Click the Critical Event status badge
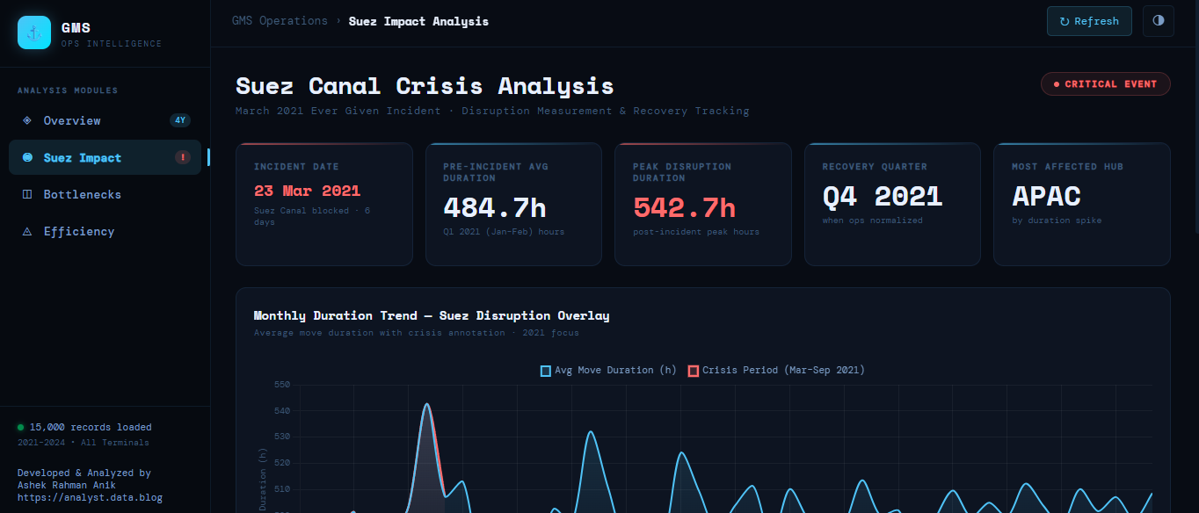The width and height of the screenshot is (1199, 513). pos(1105,84)
